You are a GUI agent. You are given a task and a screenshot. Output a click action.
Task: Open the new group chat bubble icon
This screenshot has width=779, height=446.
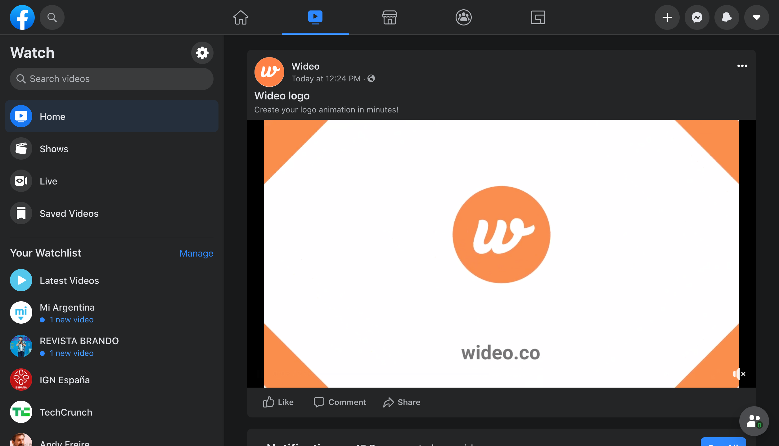coord(754,421)
